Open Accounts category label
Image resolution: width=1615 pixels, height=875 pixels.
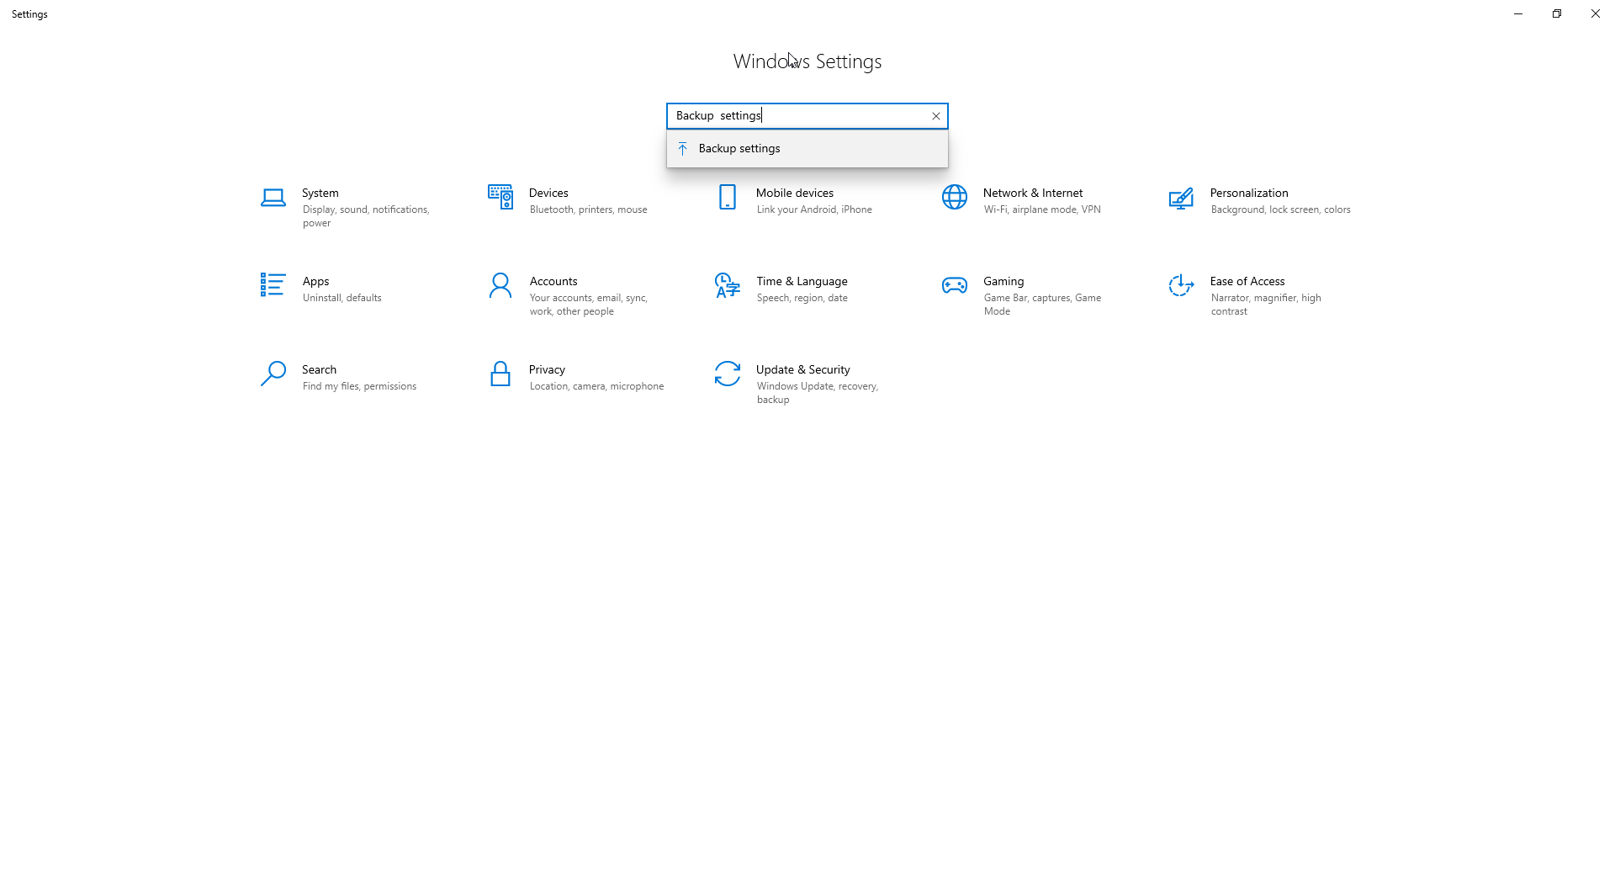pos(553,282)
